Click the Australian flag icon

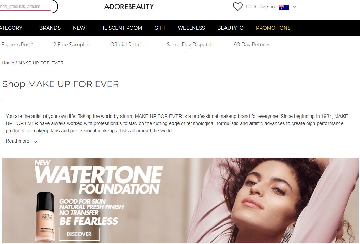pos(284,7)
